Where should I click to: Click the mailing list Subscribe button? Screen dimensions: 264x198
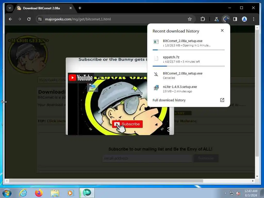206,158
